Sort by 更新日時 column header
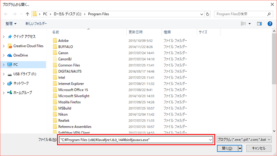Image resolution: width=277 pixels, height=156 pixels. [x=136, y=32]
